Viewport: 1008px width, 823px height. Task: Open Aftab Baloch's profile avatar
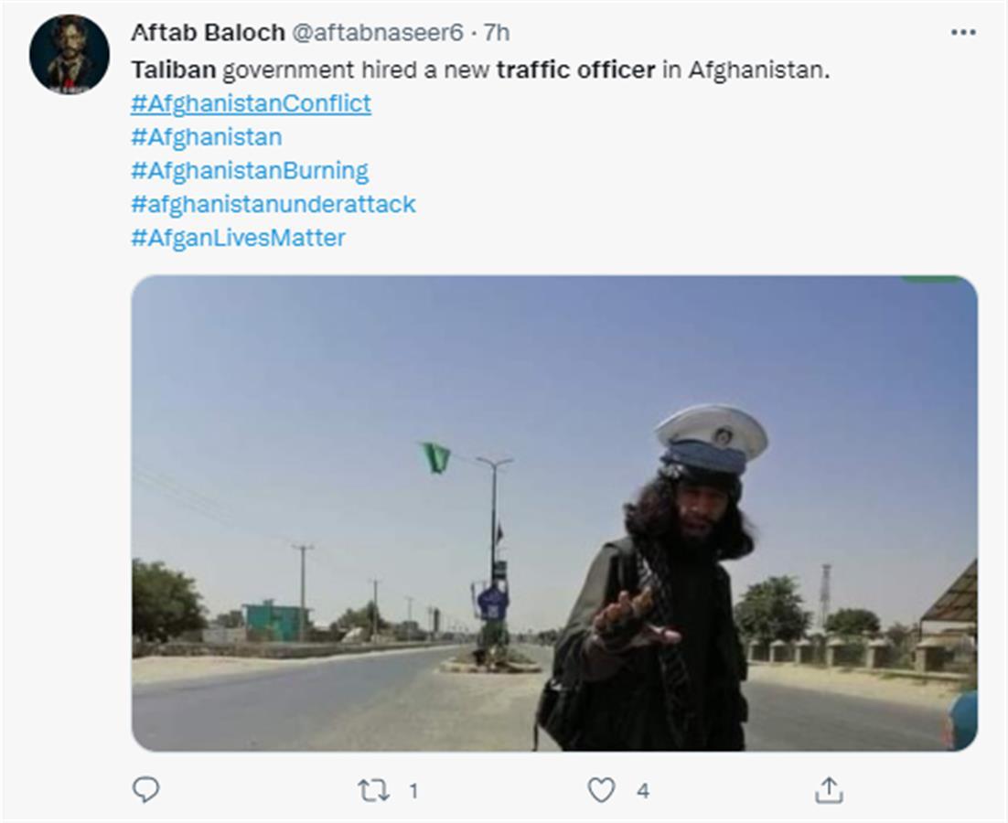[70, 55]
